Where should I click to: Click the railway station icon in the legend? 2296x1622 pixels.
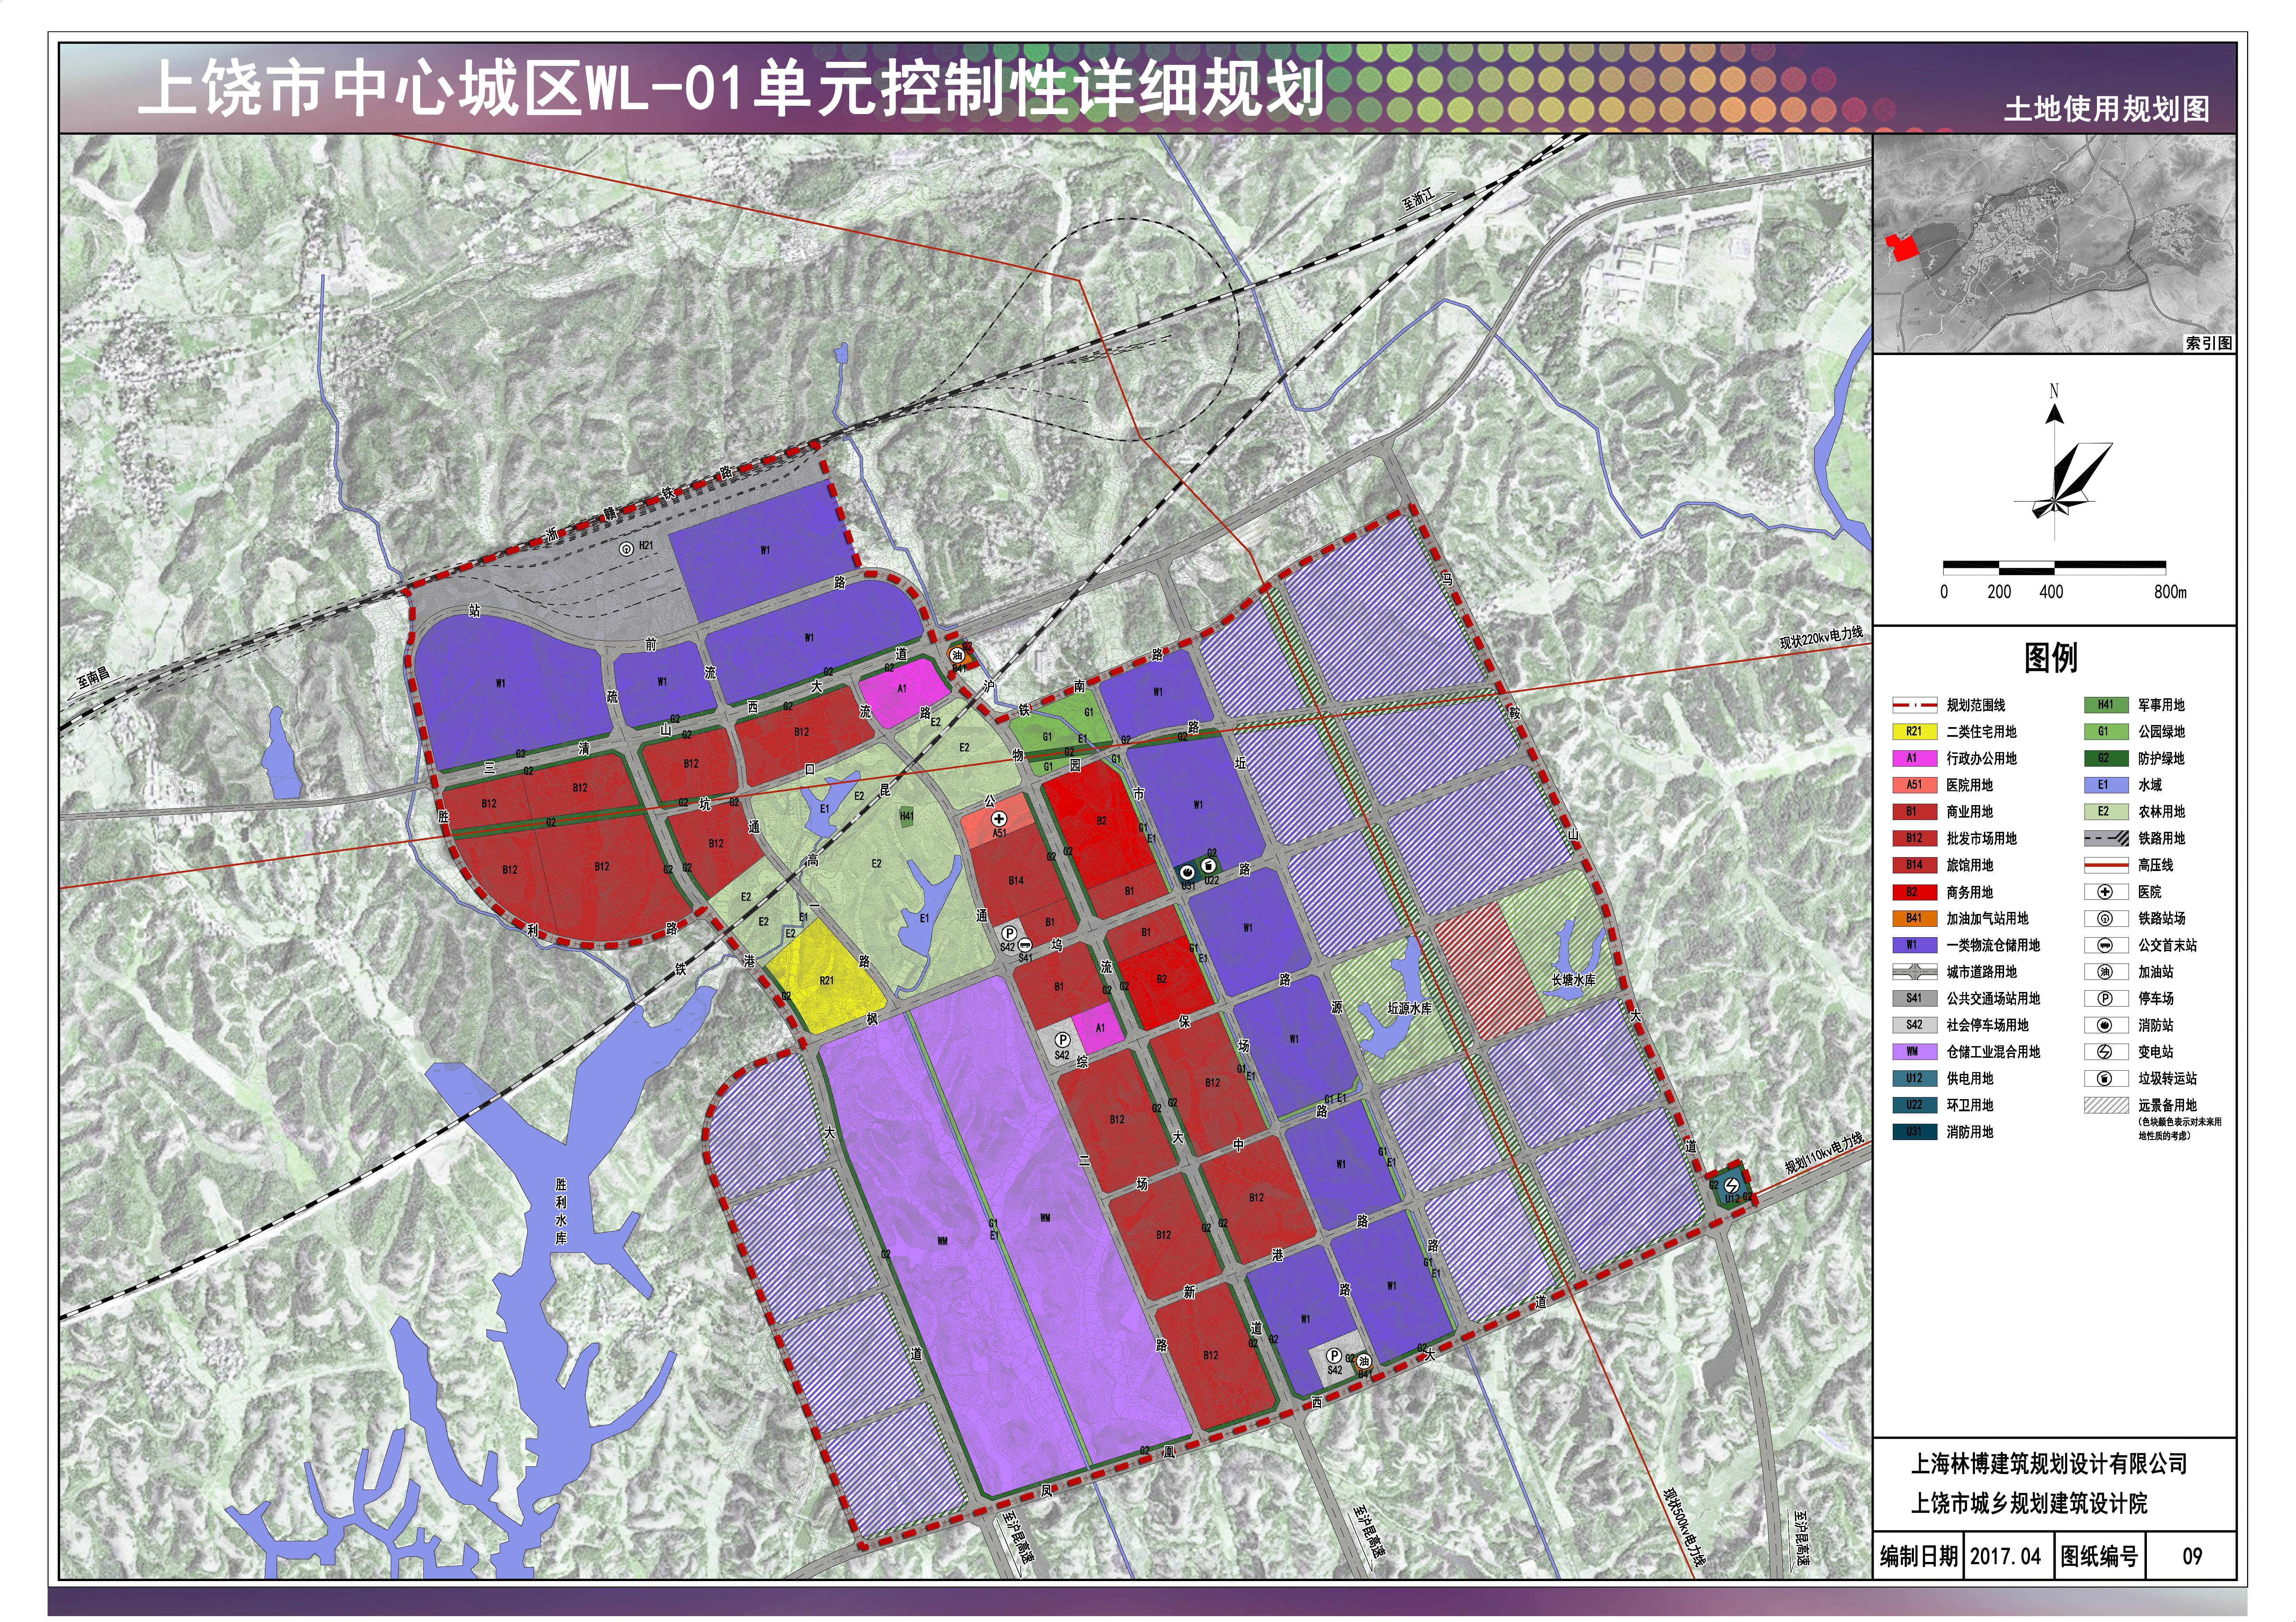[x=2105, y=918]
